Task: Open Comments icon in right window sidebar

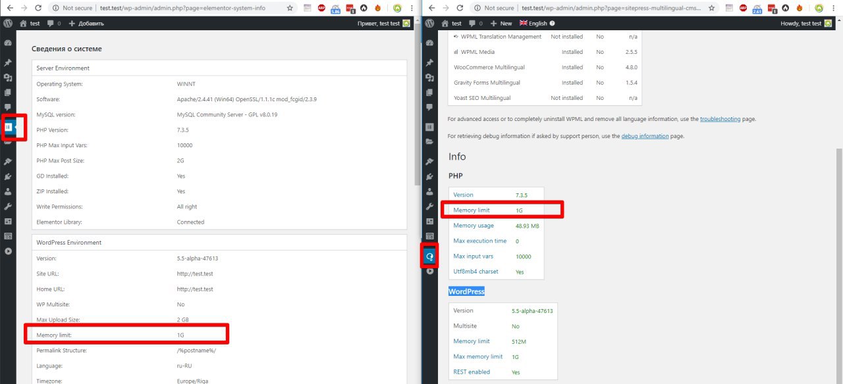Action: pos(430,107)
